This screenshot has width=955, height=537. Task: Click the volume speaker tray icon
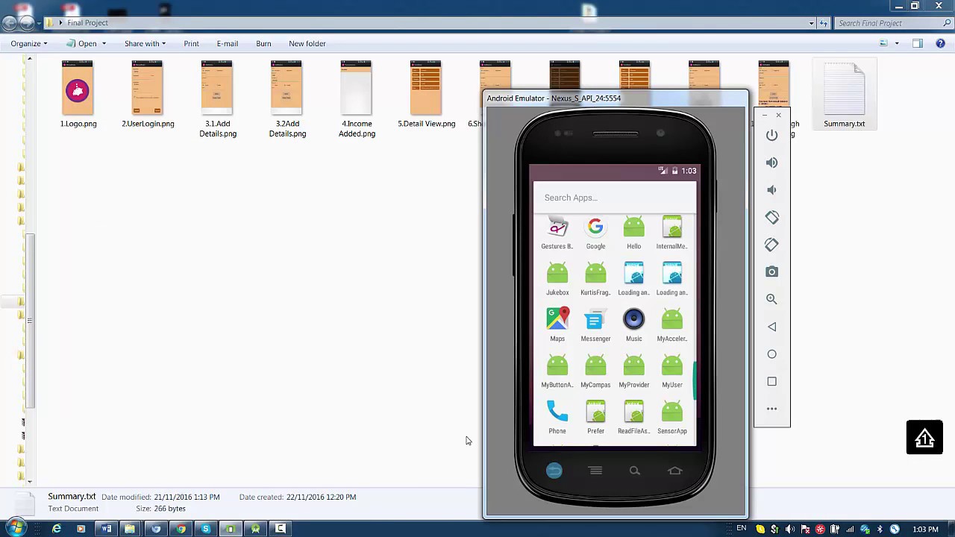click(x=790, y=530)
